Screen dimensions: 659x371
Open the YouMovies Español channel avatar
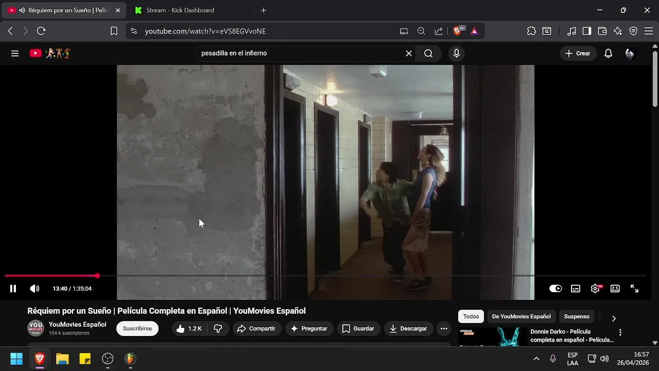36,328
